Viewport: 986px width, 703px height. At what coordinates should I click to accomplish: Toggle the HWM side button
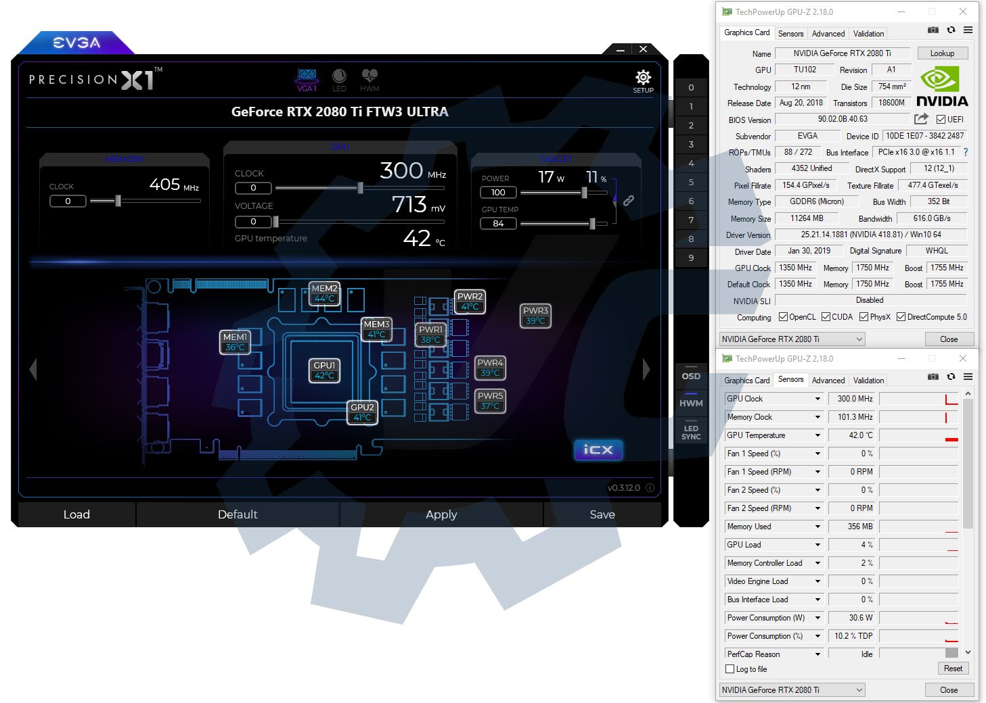(x=691, y=403)
